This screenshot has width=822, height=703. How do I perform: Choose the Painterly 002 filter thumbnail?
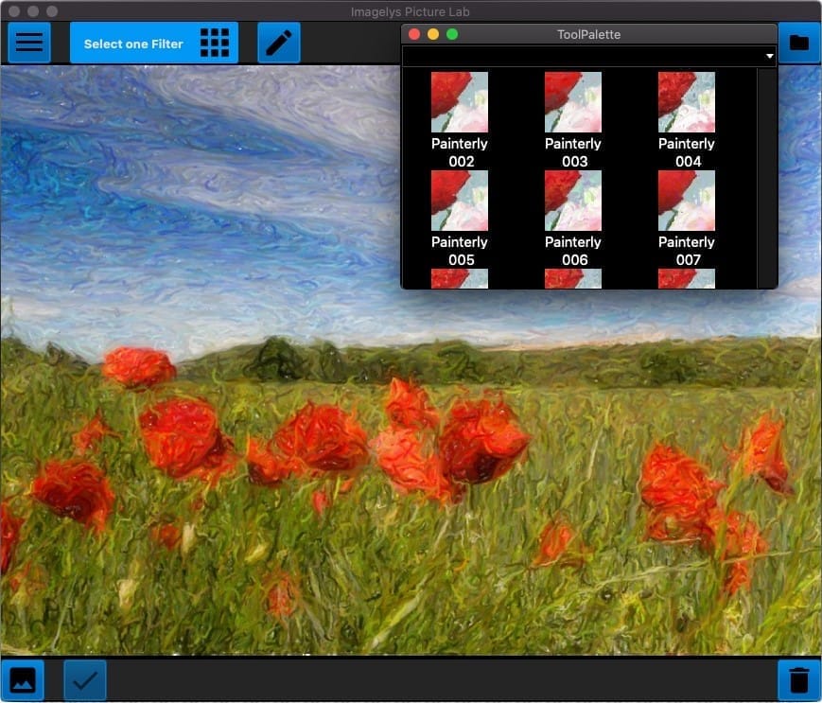click(x=459, y=101)
